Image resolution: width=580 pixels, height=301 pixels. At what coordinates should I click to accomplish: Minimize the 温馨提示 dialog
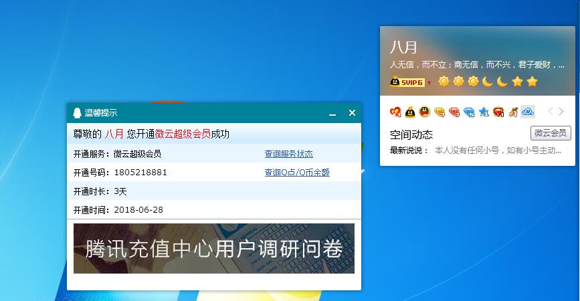(332, 115)
